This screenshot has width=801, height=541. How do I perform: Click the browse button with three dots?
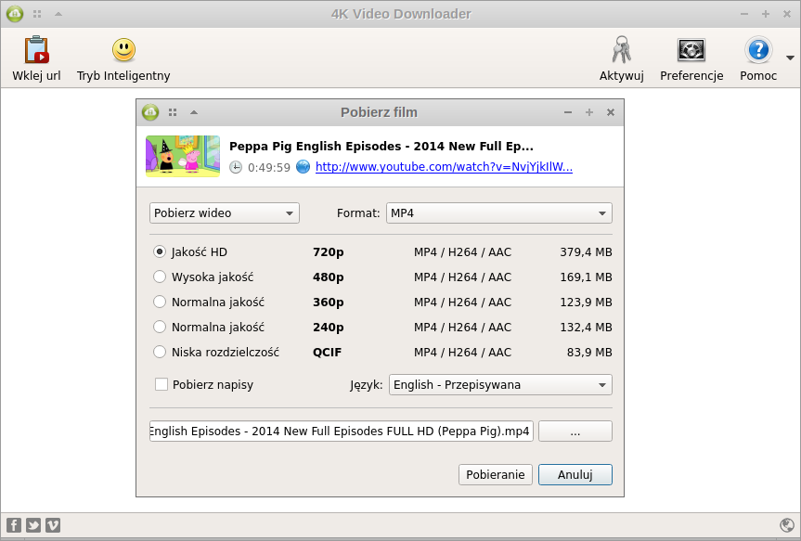[x=575, y=432]
